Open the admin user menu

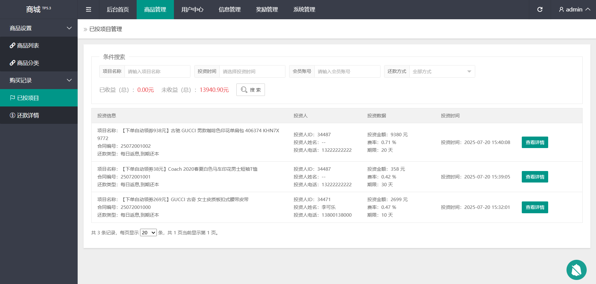[x=575, y=10]
